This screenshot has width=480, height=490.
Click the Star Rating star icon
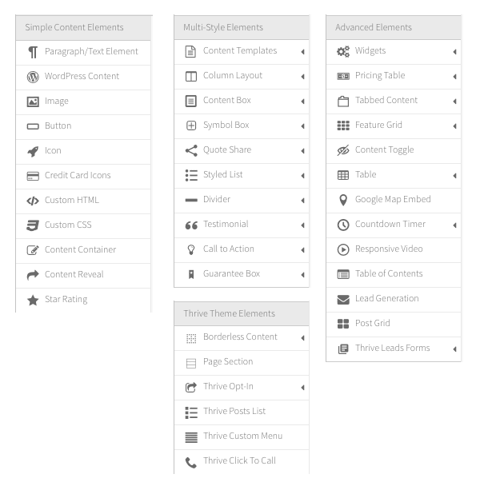pos(33,301)
